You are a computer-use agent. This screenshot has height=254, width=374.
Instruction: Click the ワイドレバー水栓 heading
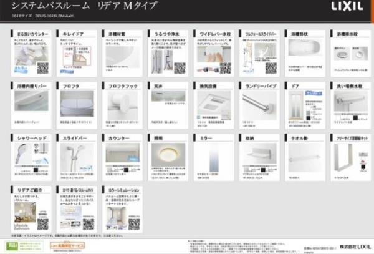pos(215,34)
